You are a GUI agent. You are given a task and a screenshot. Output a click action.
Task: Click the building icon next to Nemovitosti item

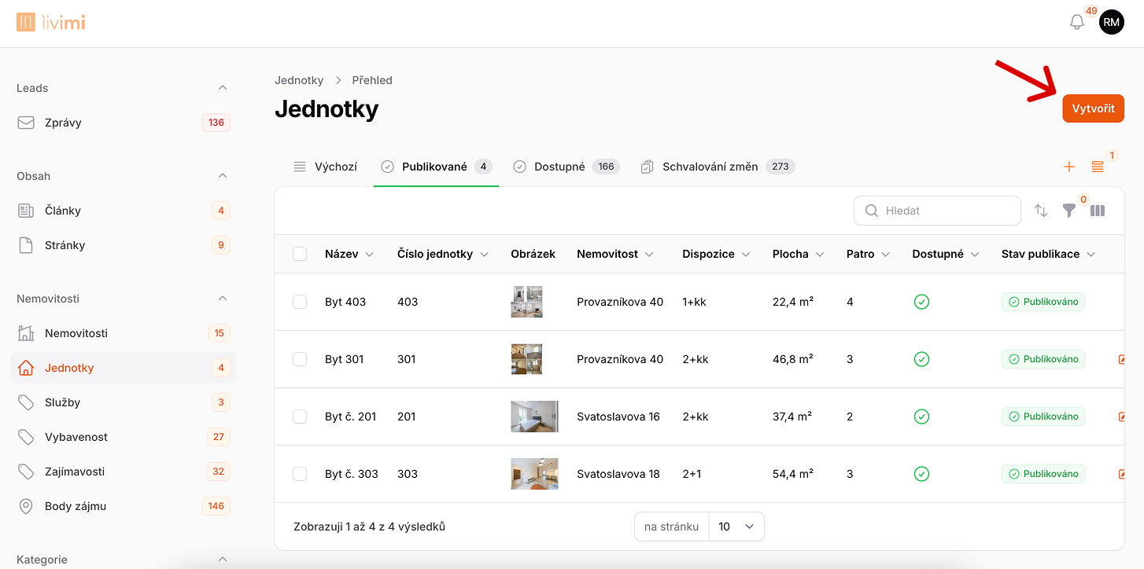coord(26,333)
